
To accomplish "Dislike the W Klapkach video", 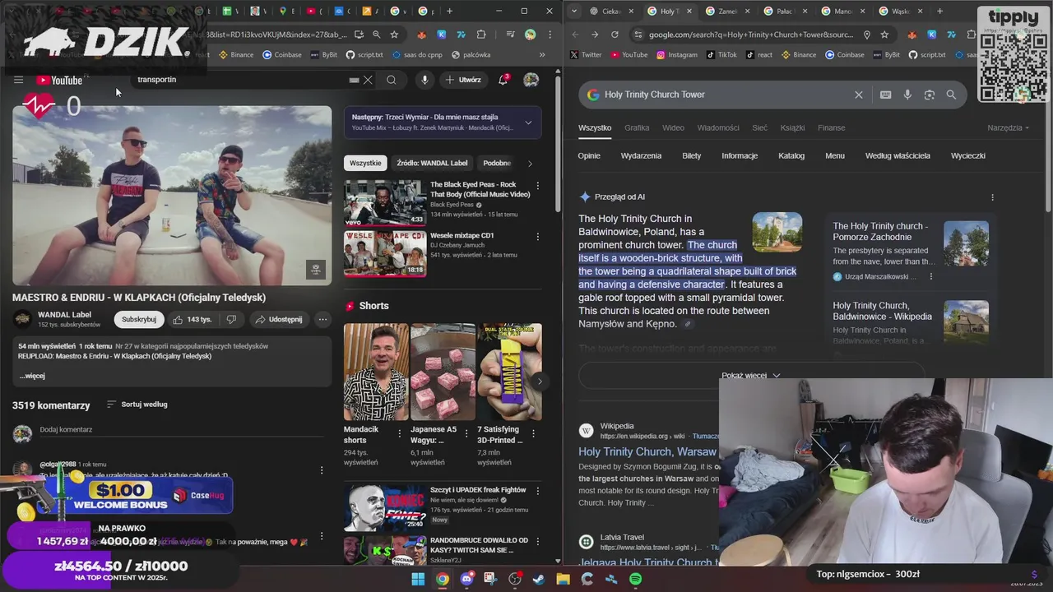I will tap(231, 319).
